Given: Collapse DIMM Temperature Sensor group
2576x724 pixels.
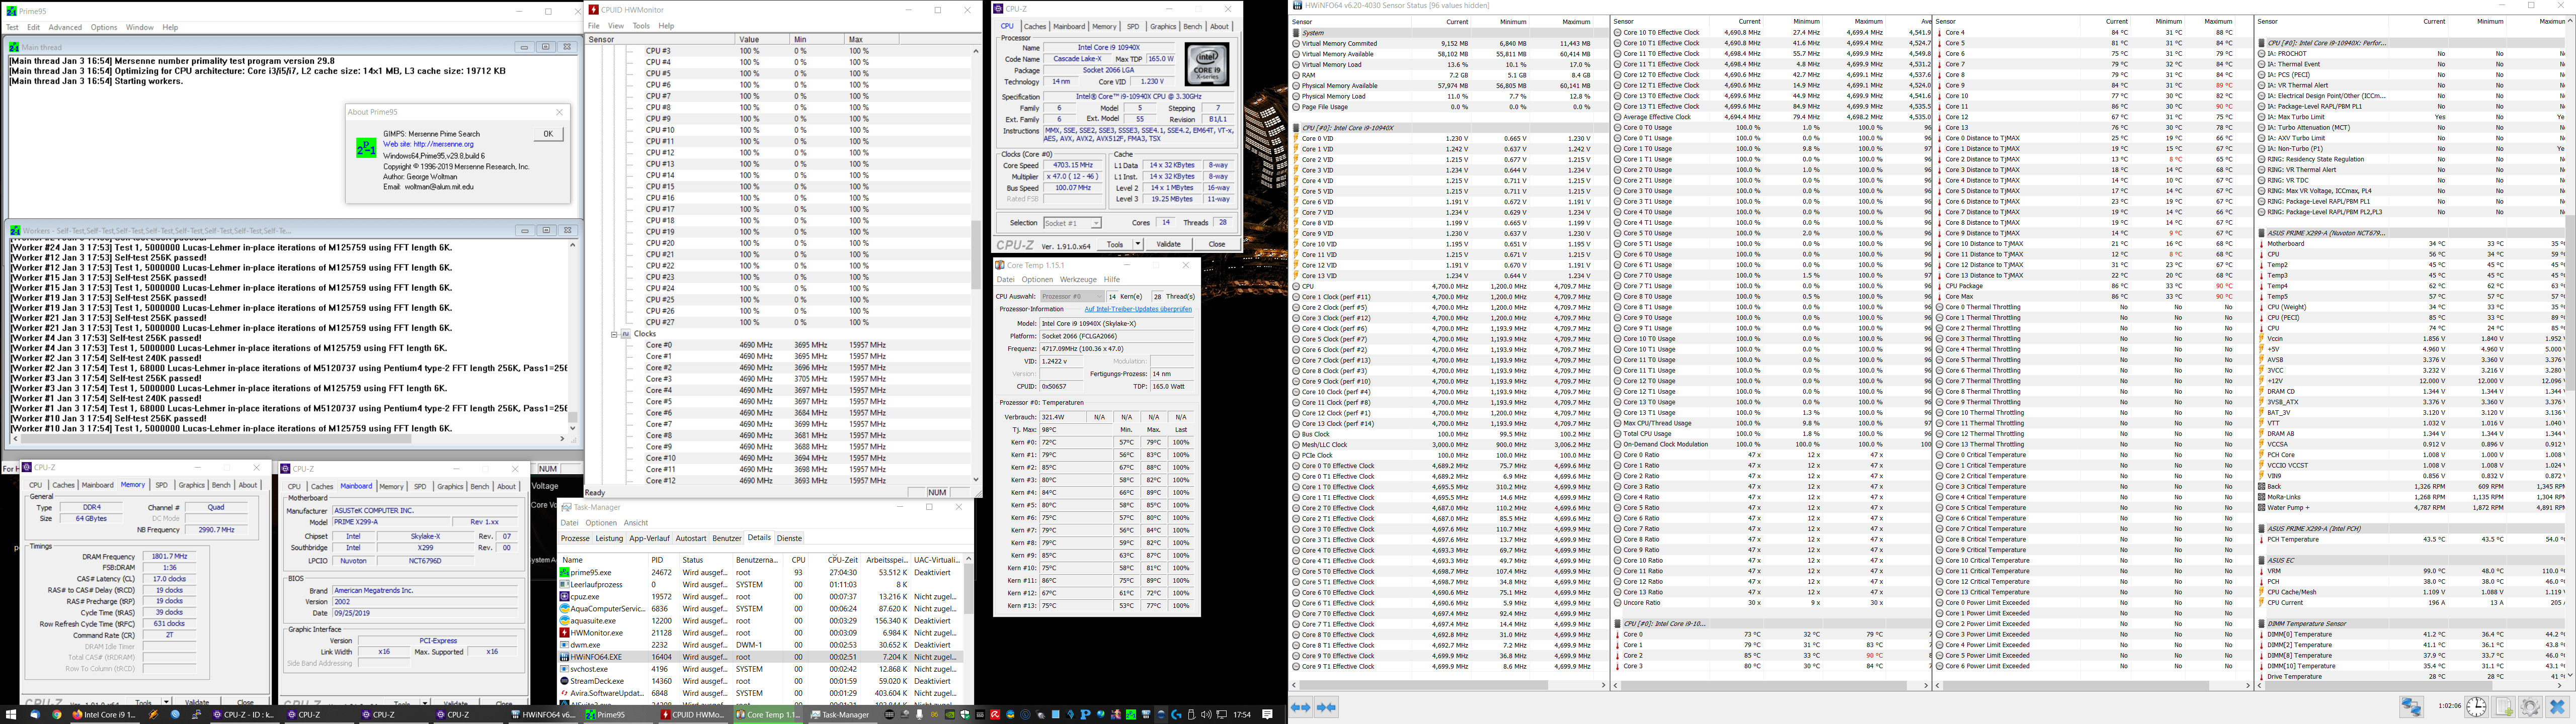Looking at the screenshot, I should tap(2262, 624).
